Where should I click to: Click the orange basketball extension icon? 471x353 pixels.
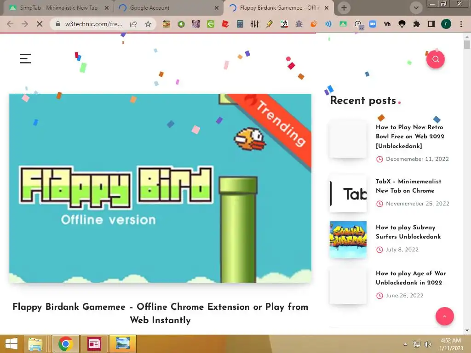coord(314,24)
